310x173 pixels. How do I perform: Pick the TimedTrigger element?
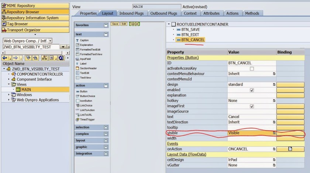[87, 120]
